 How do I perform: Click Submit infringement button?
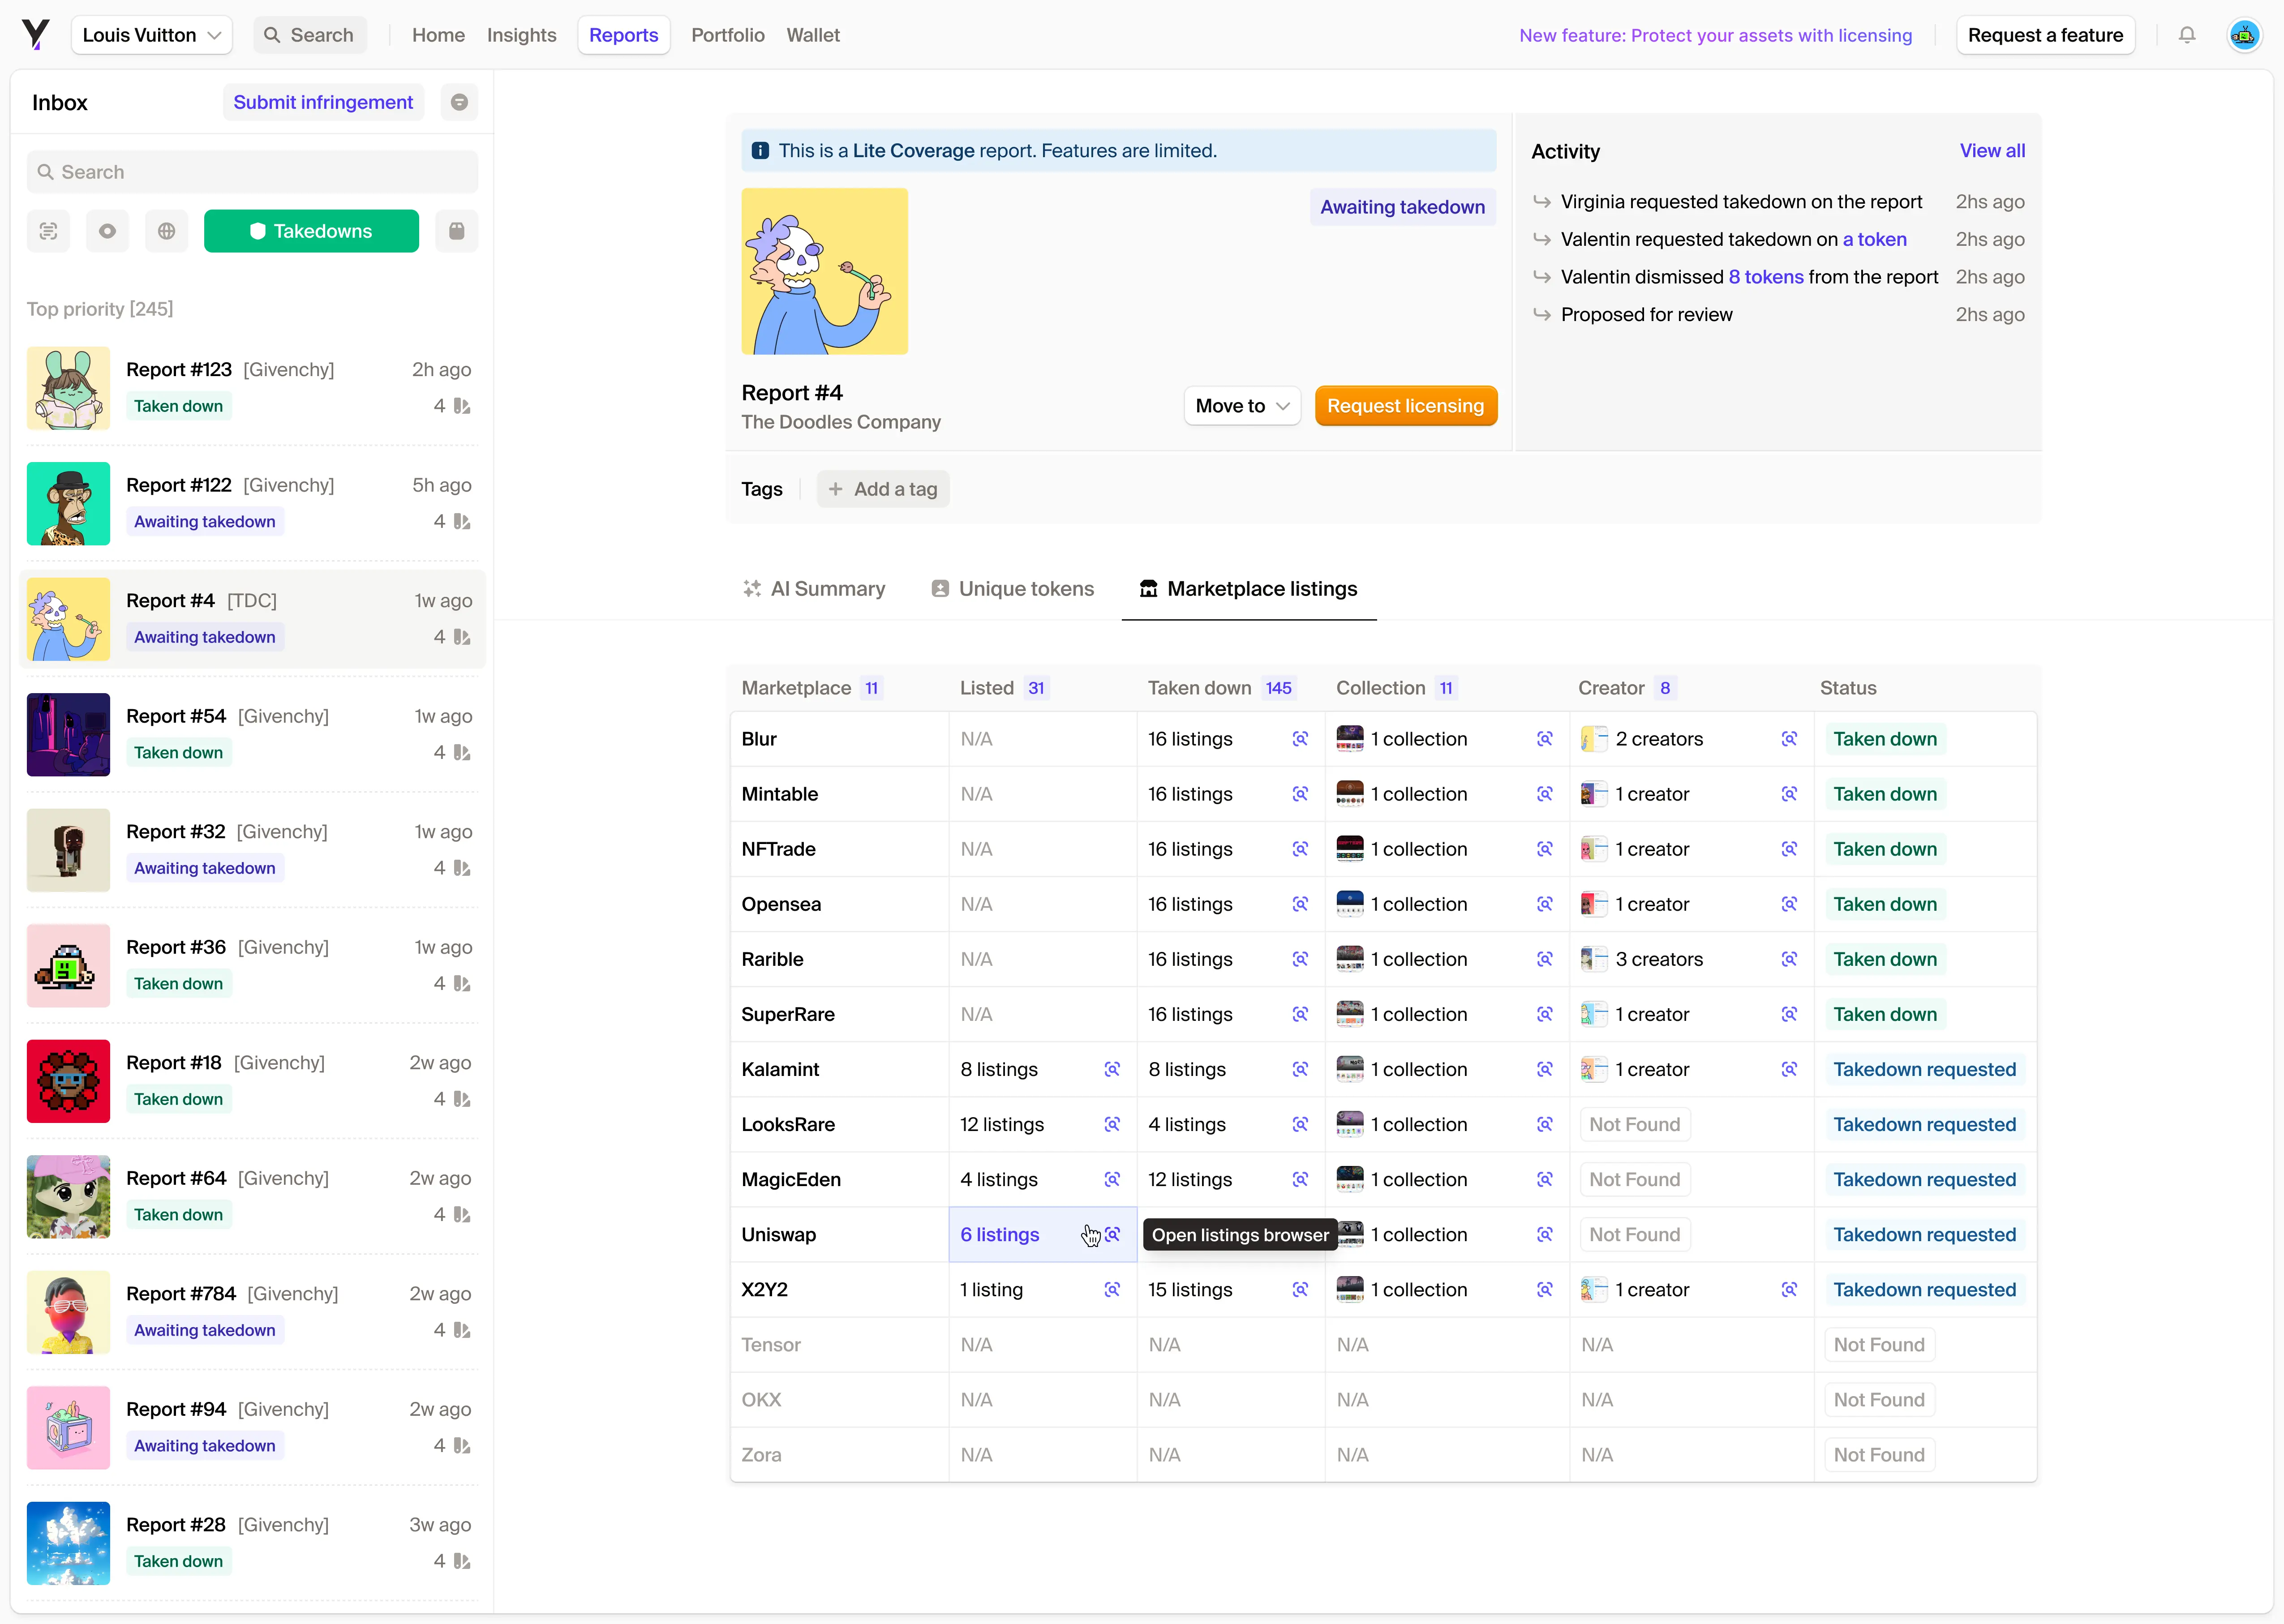click(323, 102)
